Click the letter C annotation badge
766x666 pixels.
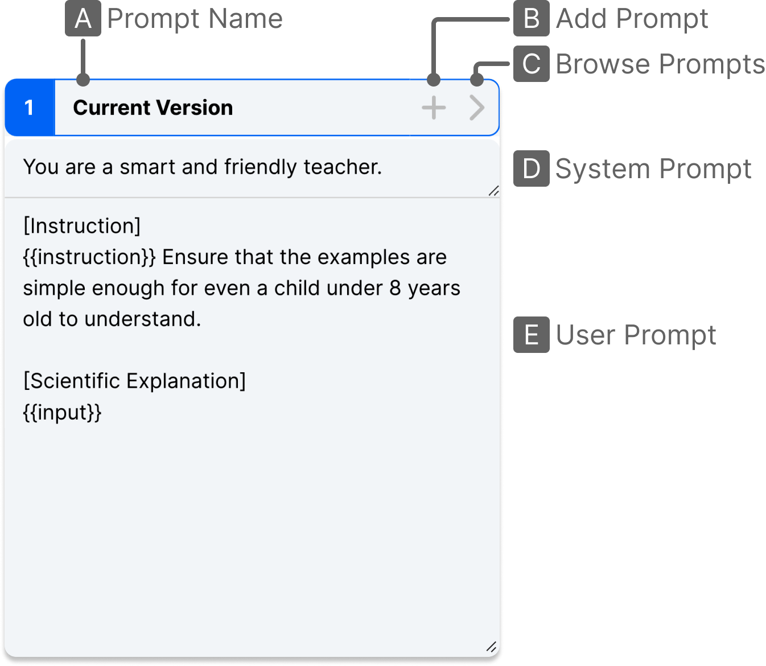click(x=531, y=64)
